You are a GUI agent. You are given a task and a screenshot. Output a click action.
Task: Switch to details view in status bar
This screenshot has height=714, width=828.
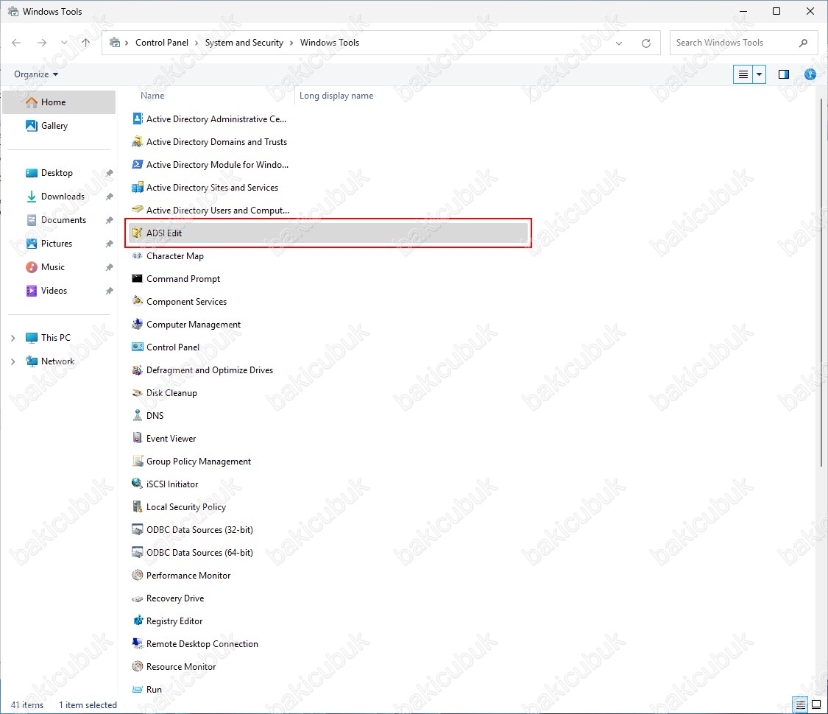(800, 704)
